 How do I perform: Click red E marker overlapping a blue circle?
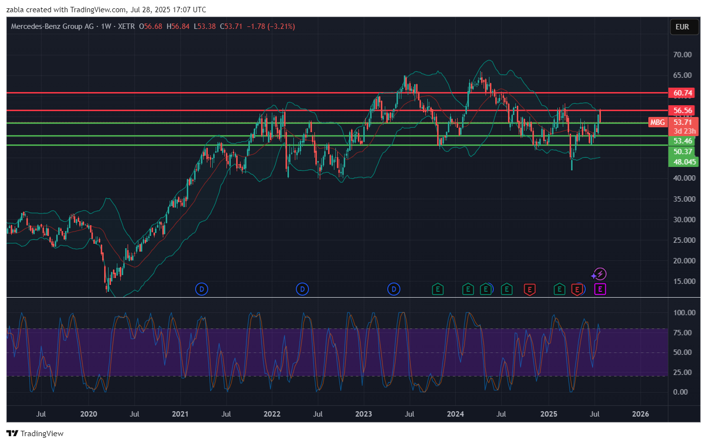pos(577,289)
